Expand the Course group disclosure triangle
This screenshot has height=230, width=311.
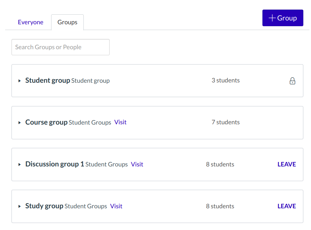[x=19, y=123]
